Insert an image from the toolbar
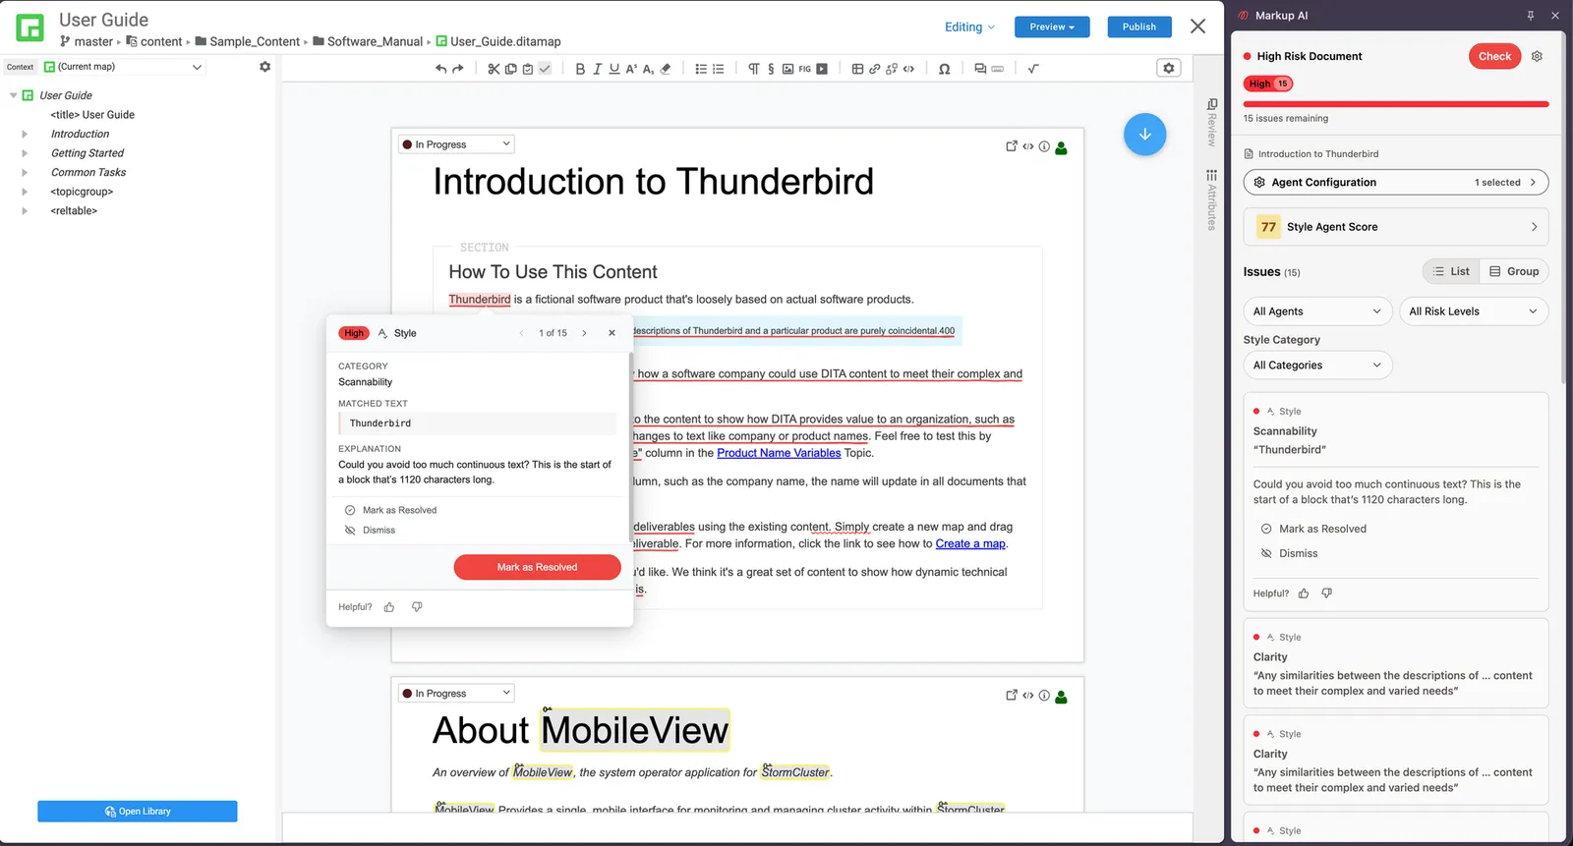This screenshot has width=1573, height=846. click(787, 69)
